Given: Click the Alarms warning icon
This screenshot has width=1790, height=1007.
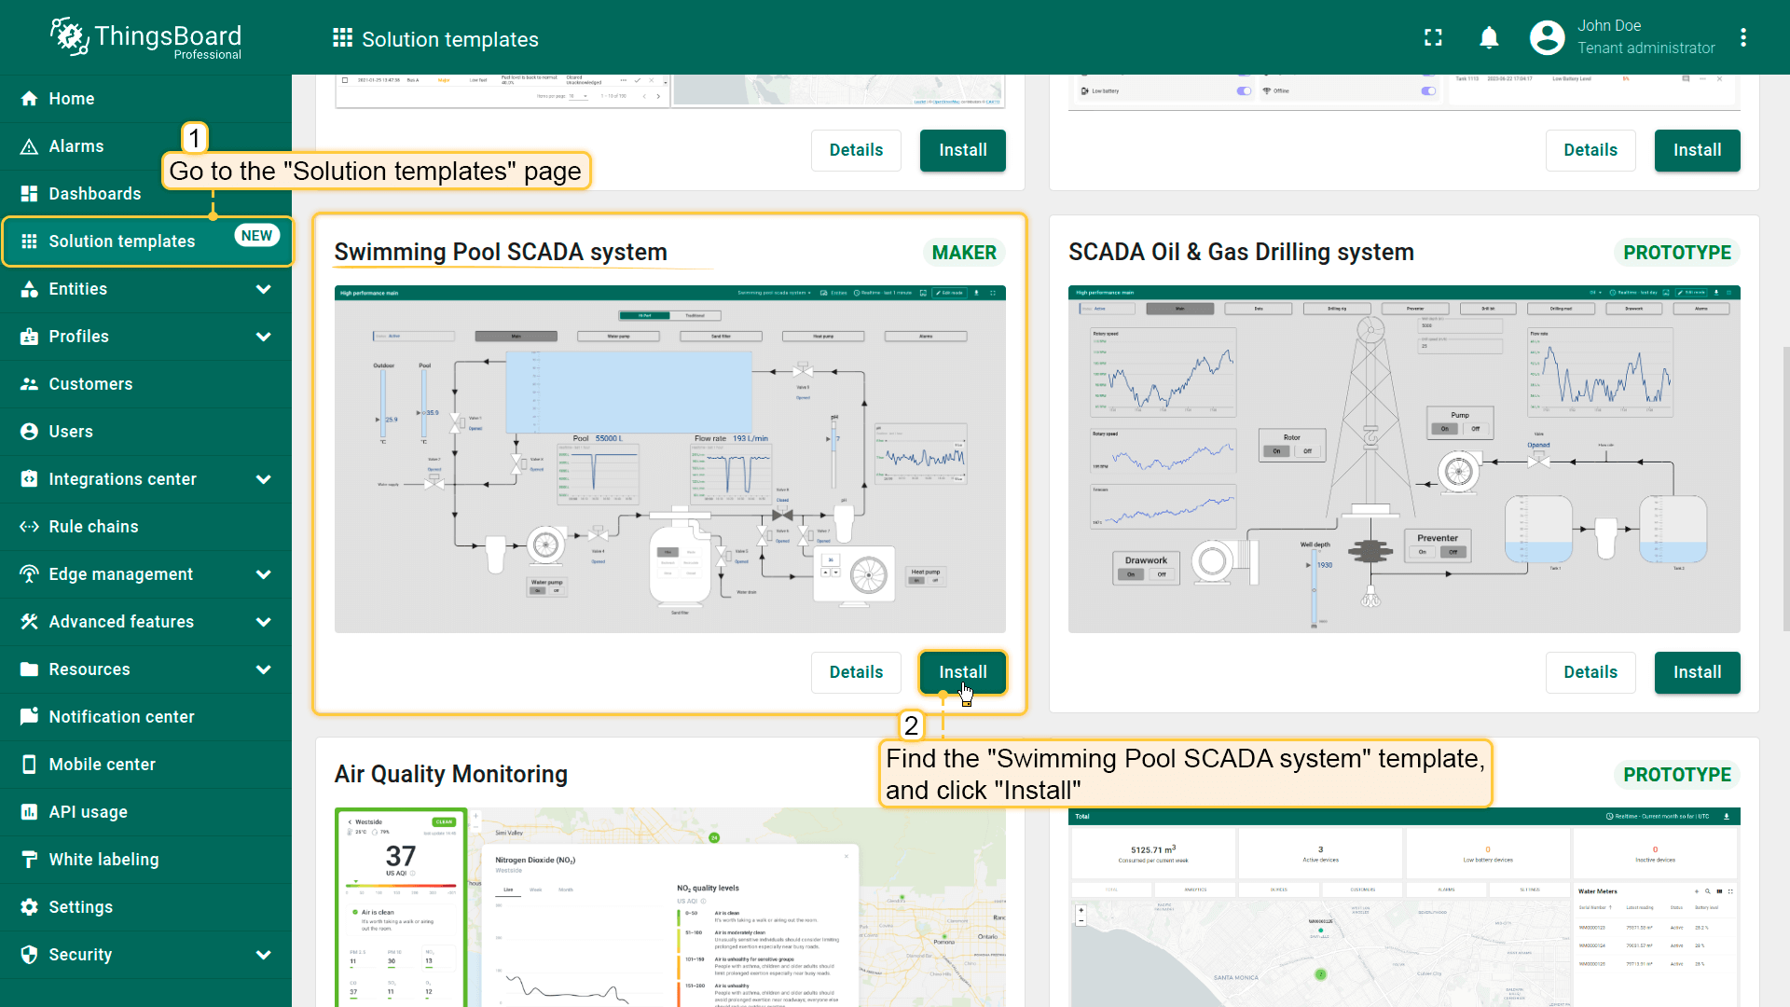Looking at the screenshot, I should click(29, 146).
